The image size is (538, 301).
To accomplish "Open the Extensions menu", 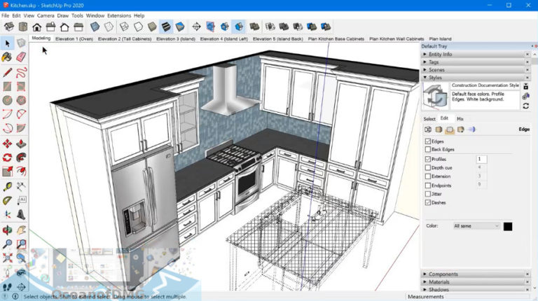I will 119,16.
